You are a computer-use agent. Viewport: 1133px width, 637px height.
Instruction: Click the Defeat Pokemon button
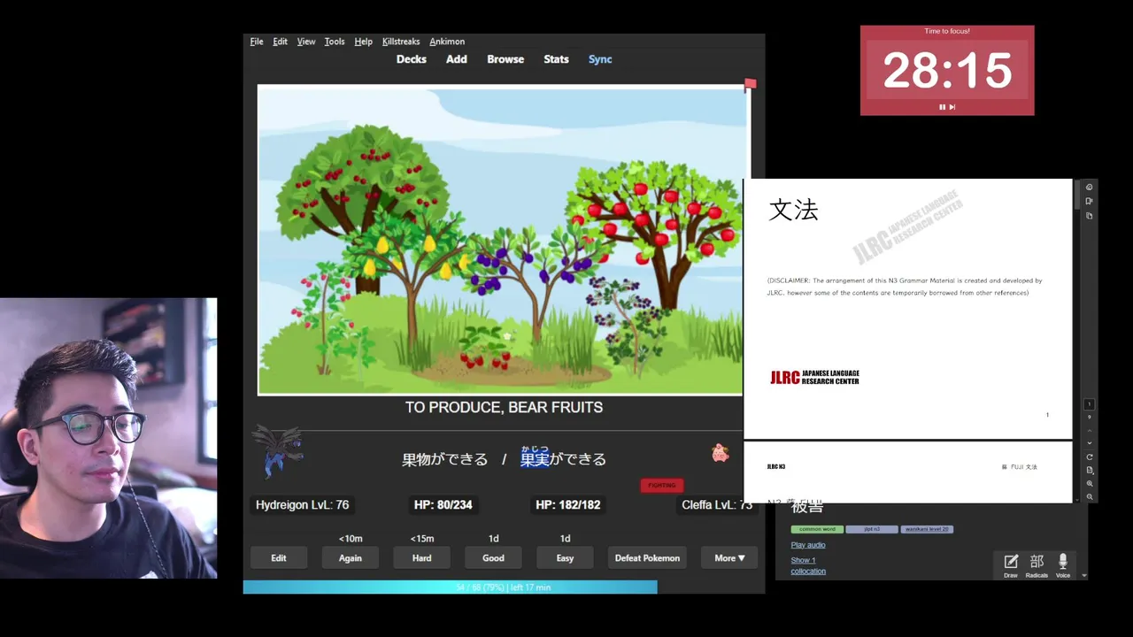[647, 558]
